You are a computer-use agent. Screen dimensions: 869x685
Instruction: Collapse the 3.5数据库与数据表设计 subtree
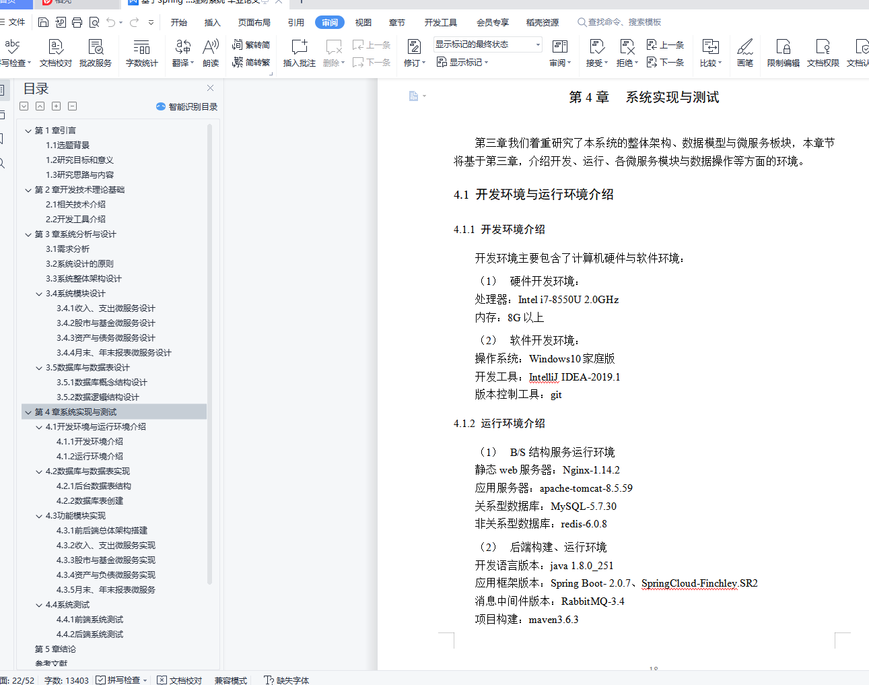(x=39, y=368)
